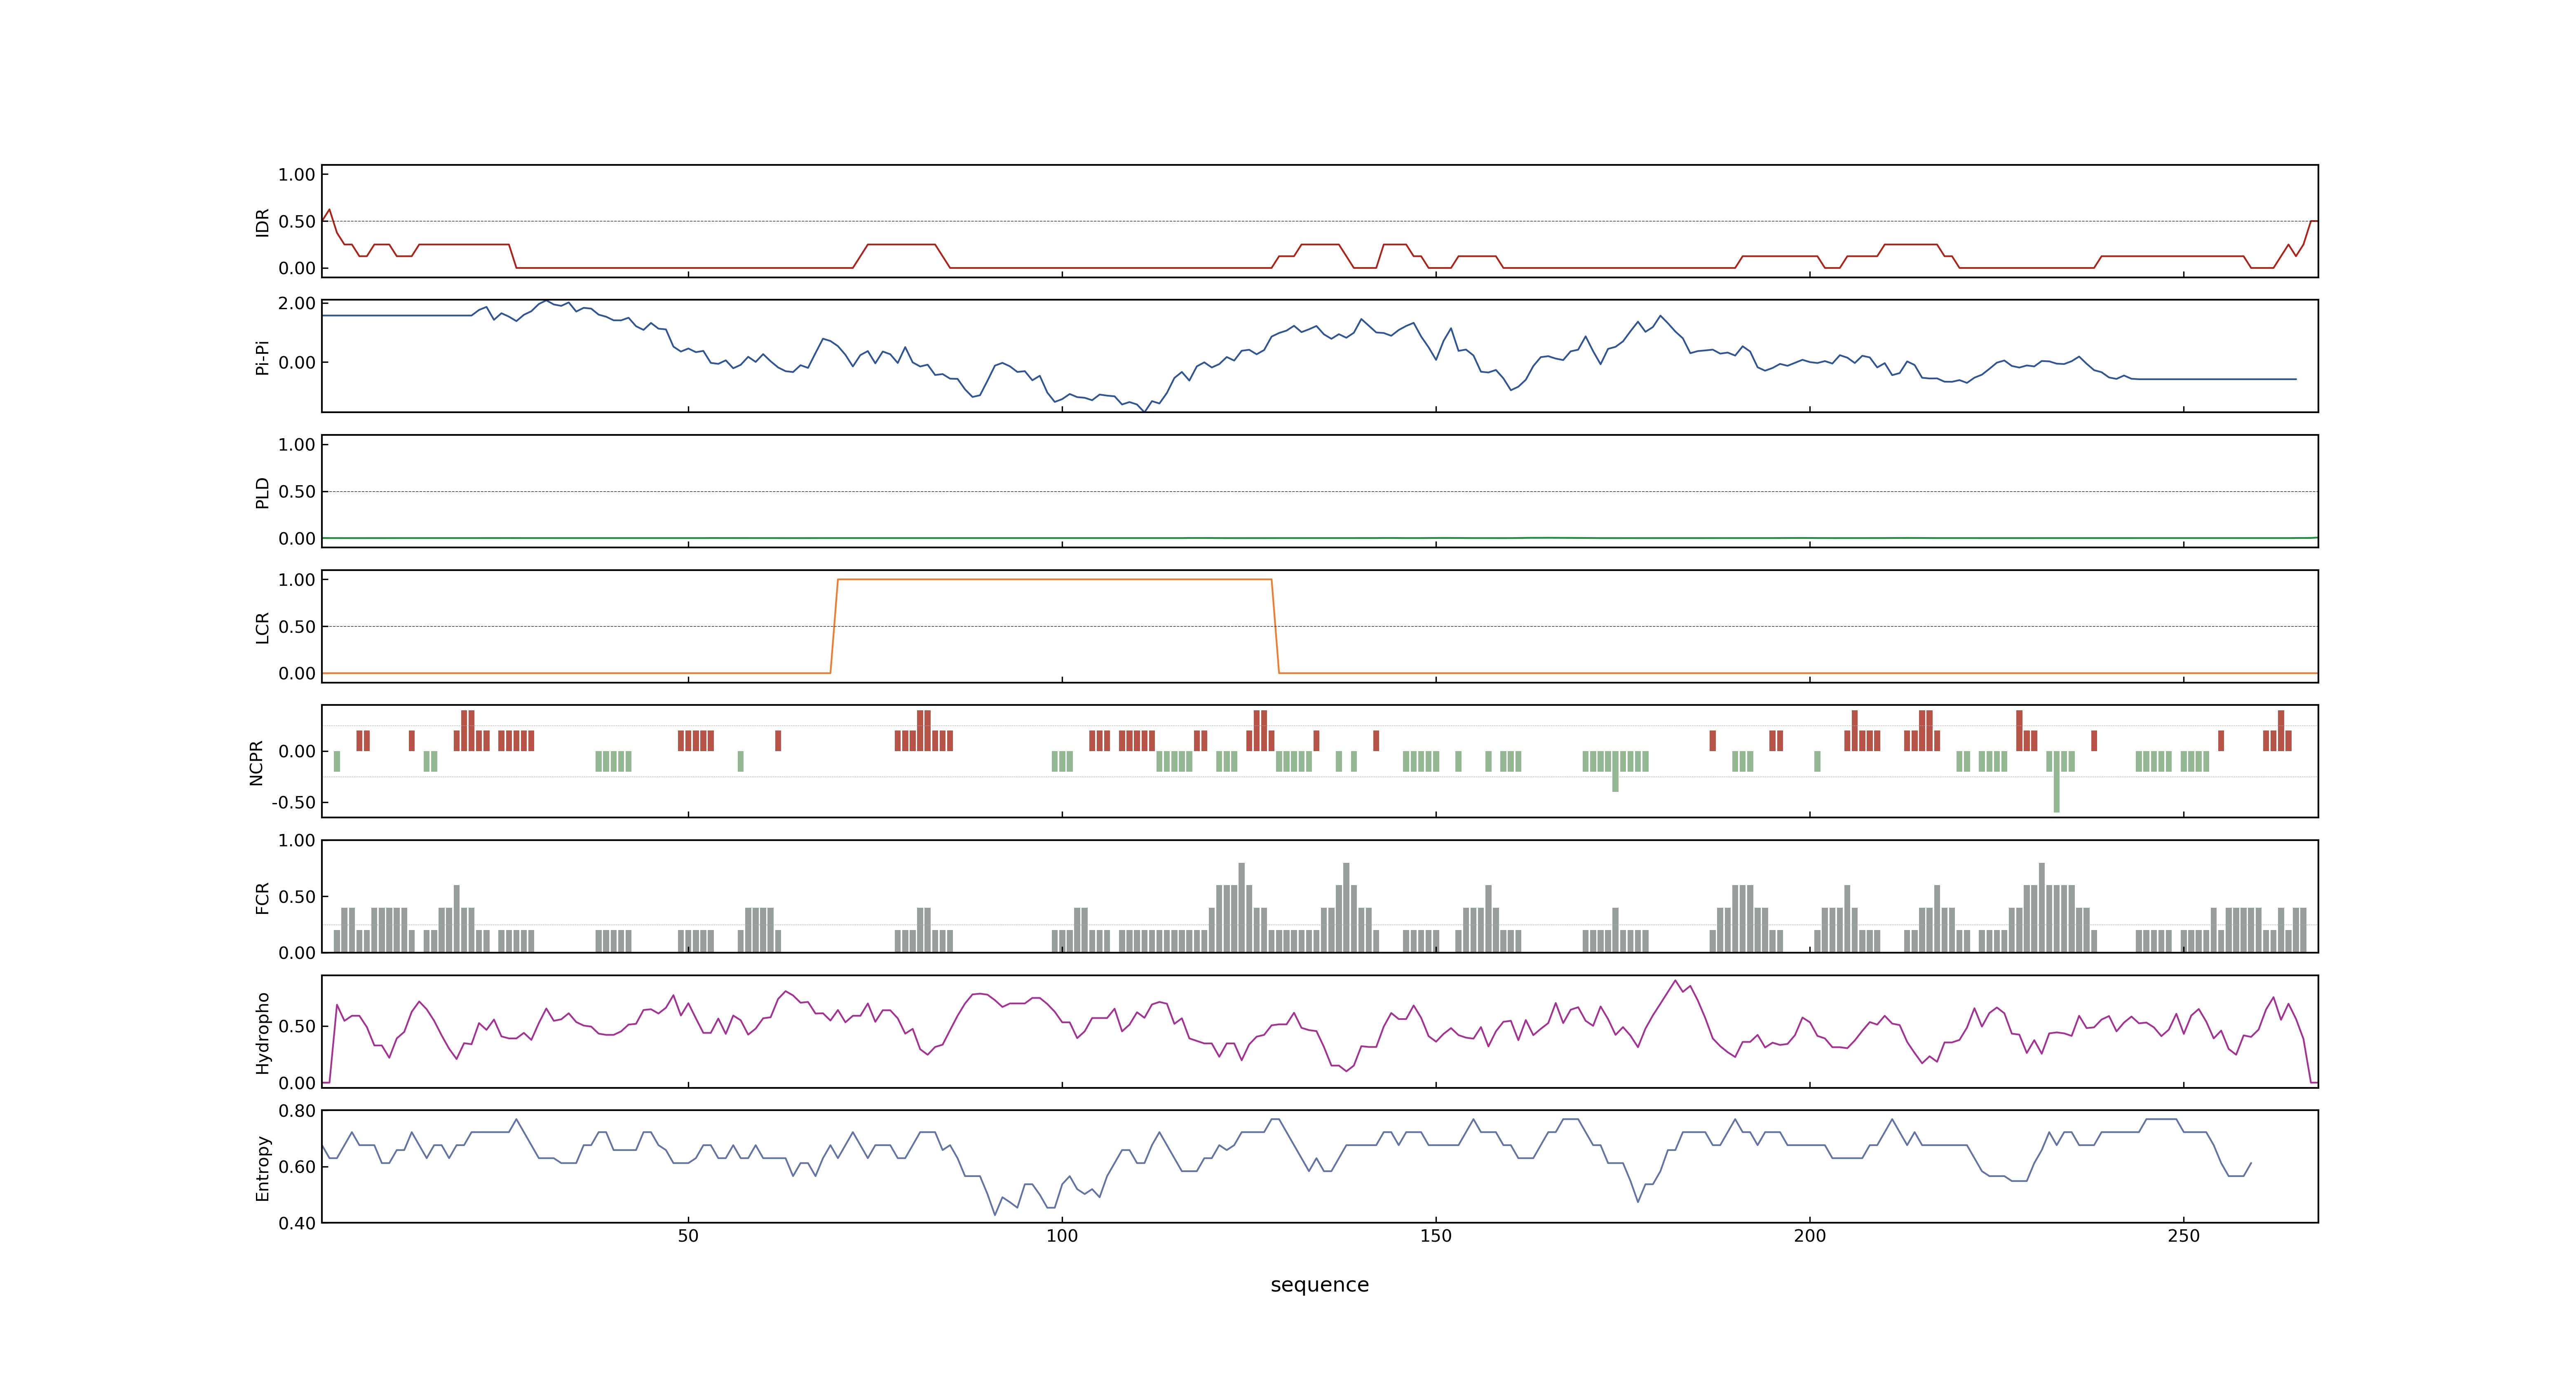Click the FCR y-axis label
This screenshot has height=1374, width=2576.
[x=262, y=897]
